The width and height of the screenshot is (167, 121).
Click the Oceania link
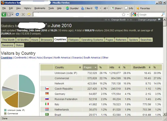point(77,58)
